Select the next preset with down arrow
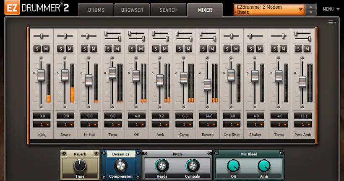 point(311,13)
